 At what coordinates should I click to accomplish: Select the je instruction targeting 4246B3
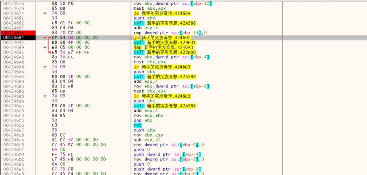point(162,67)
